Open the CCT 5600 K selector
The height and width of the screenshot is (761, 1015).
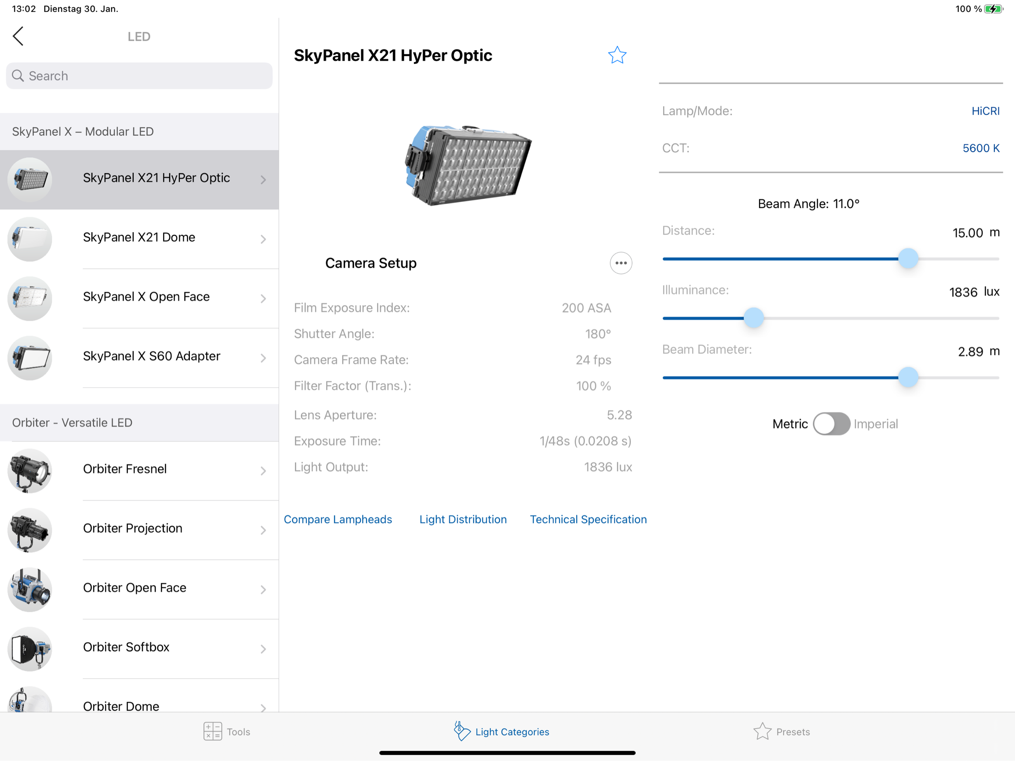980,148
